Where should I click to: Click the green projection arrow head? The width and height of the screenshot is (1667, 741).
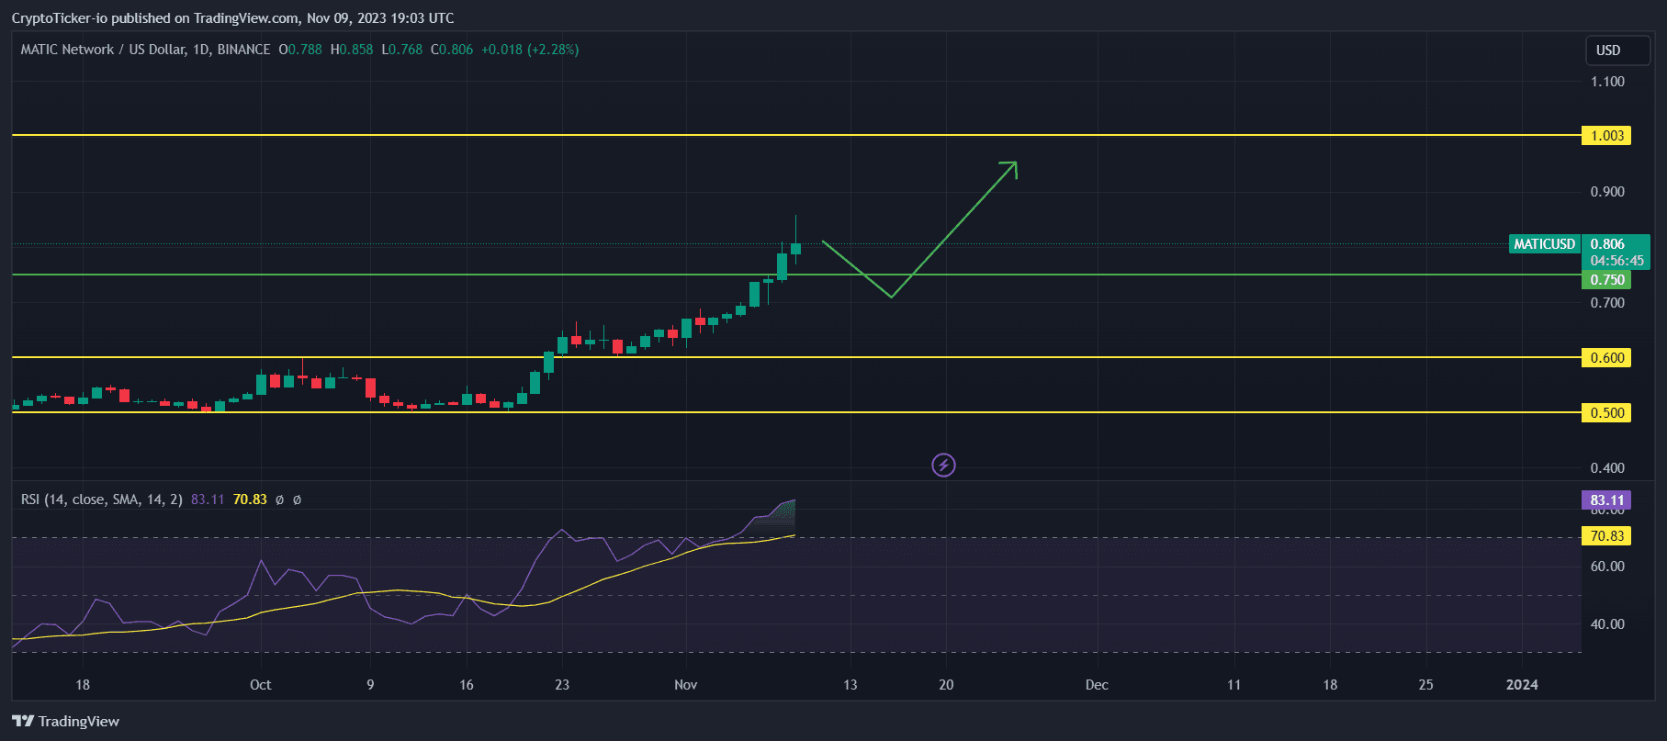tap(1010, 166)
